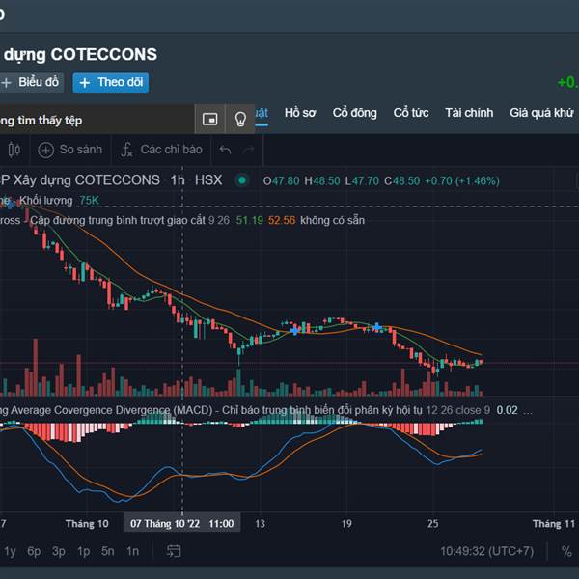
Task: Click the Tháng 11 axis label
Action: click(x=554, y=524)
